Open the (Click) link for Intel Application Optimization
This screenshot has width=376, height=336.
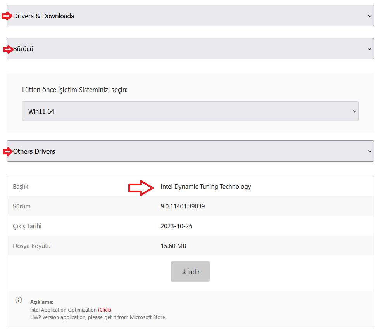[x=105, y=310]
